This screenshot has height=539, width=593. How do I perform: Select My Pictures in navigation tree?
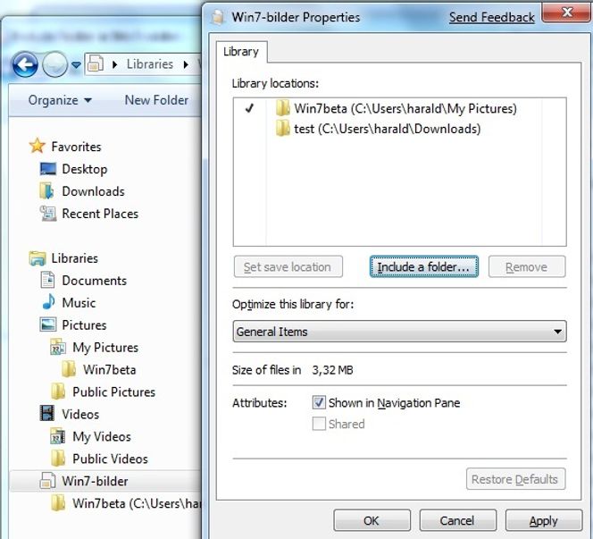pos(105,348)
